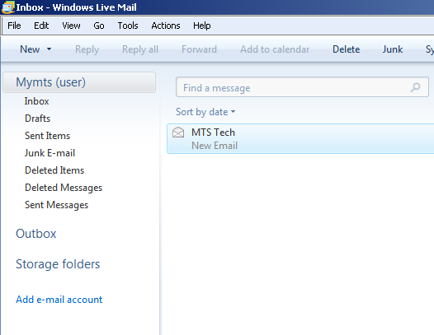Screen dimensions: 434x335
Task: Select the Deleted Messages folder
Action: pyautogui.click(x=64, y=188)
